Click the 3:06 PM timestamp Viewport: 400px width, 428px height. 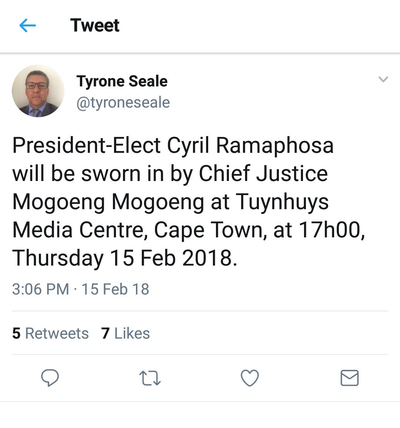[x=40, y=289]
